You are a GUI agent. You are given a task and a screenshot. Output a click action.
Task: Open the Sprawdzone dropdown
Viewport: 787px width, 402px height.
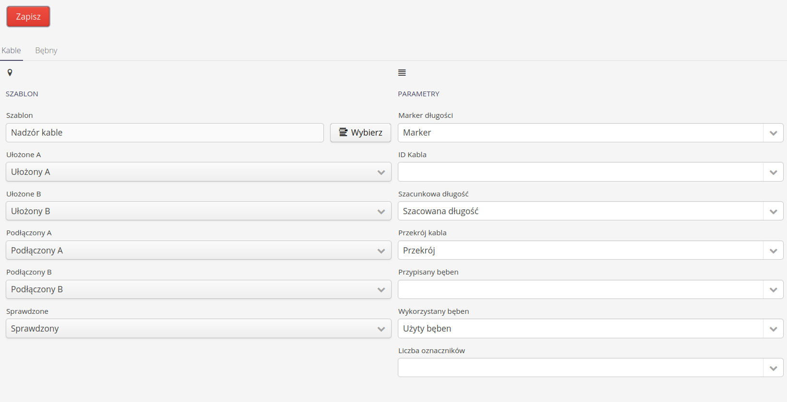[198, 329]
